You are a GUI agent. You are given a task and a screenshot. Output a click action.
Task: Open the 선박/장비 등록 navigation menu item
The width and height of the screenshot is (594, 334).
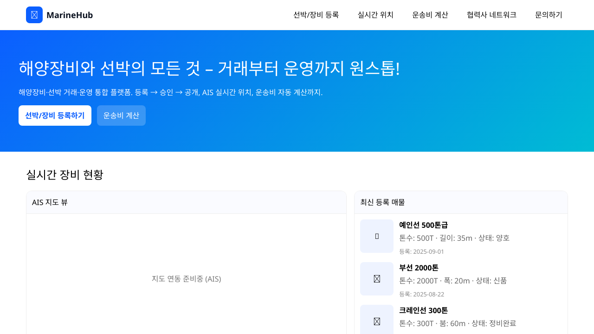point(316,15)
